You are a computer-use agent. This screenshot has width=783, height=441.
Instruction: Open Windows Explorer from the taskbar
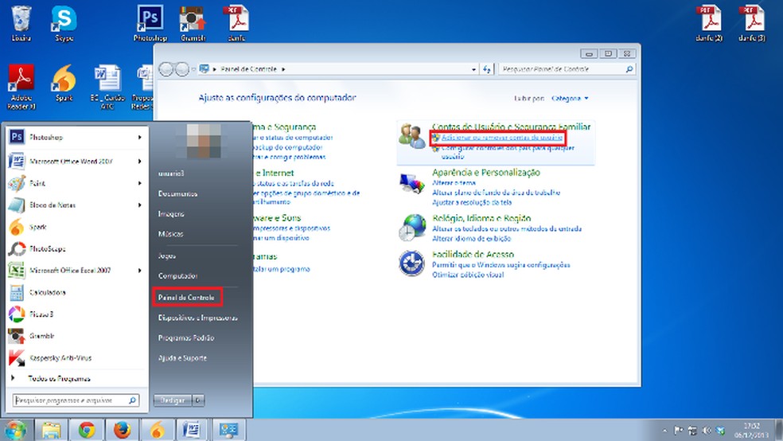[52, 430]
